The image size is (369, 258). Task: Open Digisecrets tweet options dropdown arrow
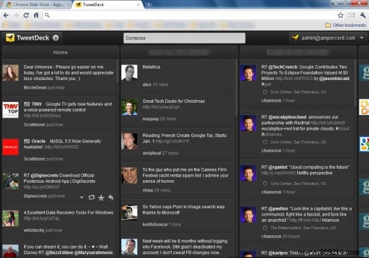[x=81, y=198]
